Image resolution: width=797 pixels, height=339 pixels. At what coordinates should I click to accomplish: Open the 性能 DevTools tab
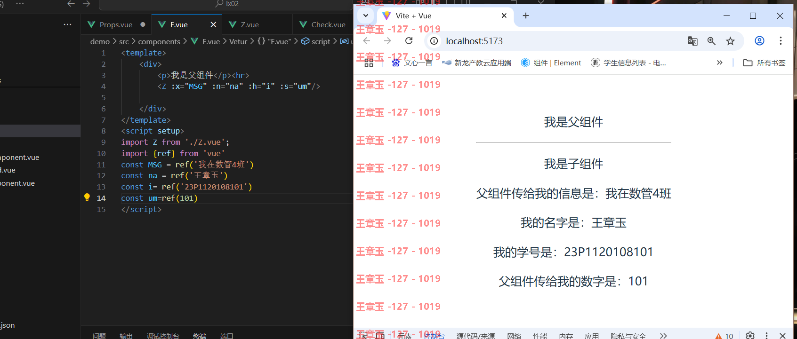click(540, 336)
